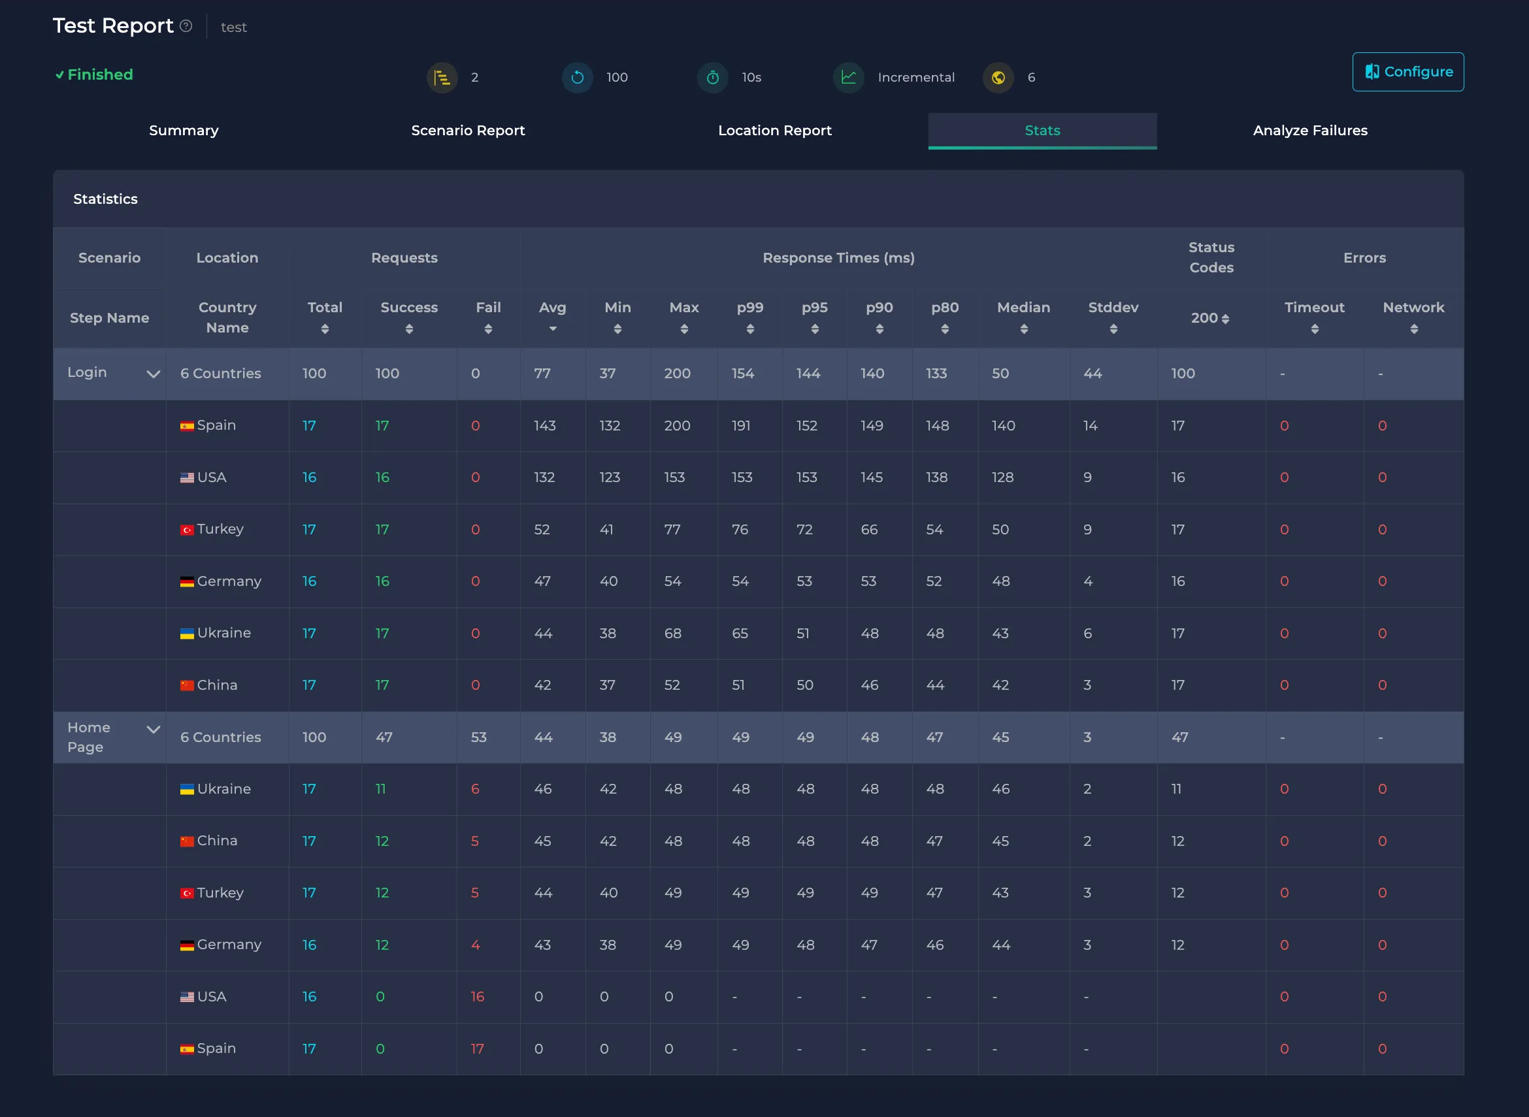Sort by Network errors column
1529x1117 pixels.
[1414, 329]
